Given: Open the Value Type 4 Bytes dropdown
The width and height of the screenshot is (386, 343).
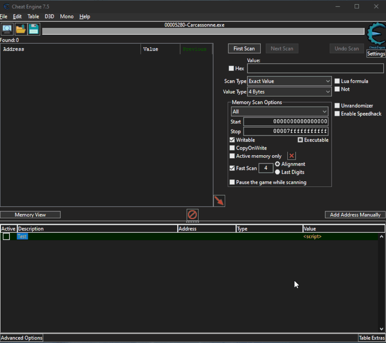Looking at the screenshot, I should tap(289, 92).
